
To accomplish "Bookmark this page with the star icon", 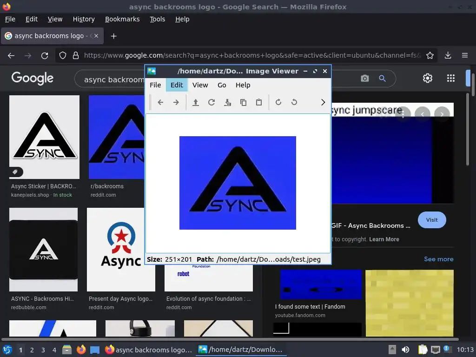I will coord(430,56).
